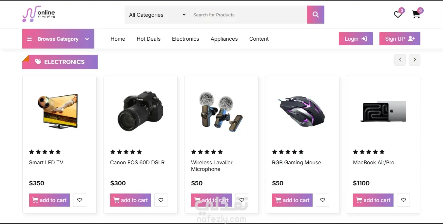Open the shopping cart icon
Viewport: 443px width, 224px height.
click(x=416, y=15)
